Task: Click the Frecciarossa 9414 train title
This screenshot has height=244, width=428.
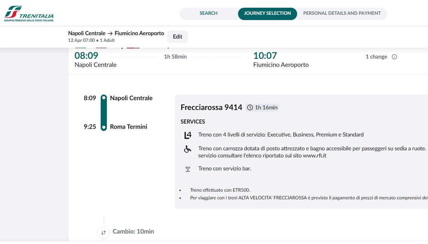Action: (x=211, y=107)
